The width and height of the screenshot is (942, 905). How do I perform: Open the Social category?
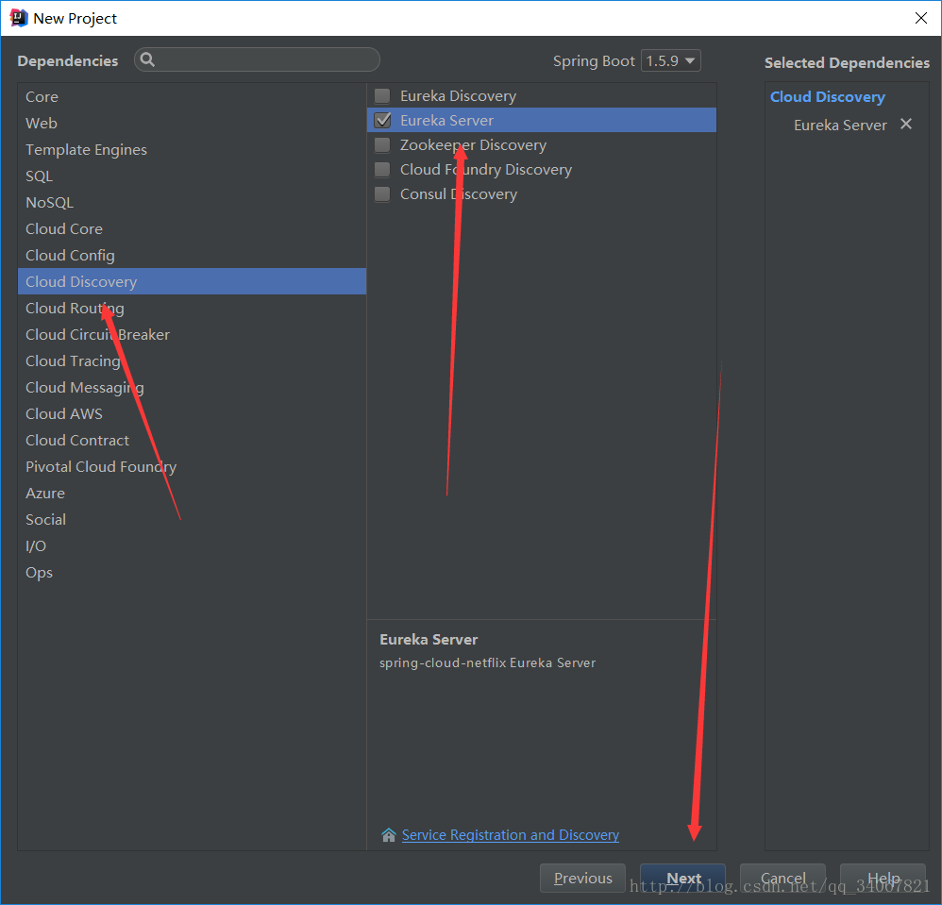[192, 519]
